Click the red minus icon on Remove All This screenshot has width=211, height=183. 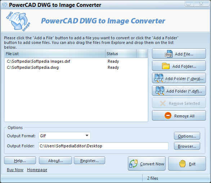tap(168, 116)
